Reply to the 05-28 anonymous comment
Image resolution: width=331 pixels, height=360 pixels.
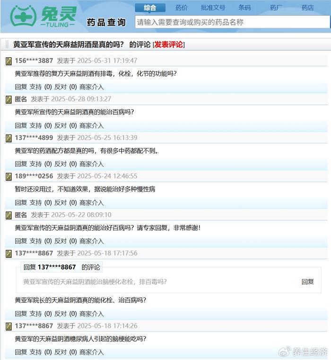point(21,126)
